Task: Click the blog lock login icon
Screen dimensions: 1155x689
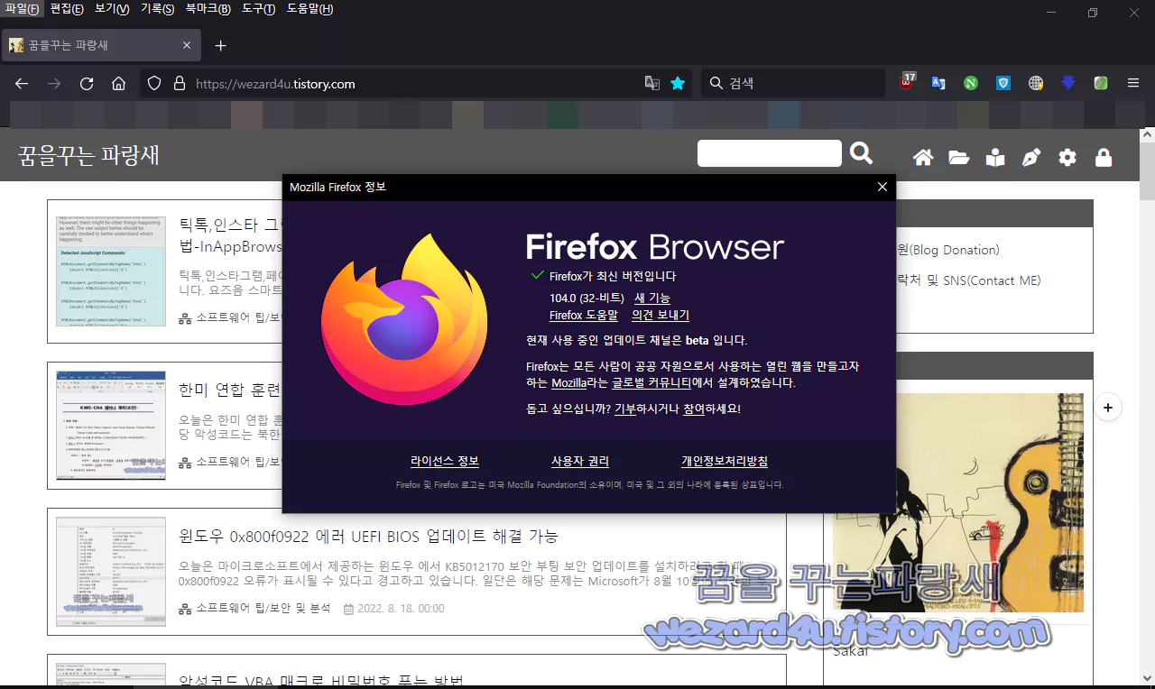Action: (x=1104, y=158)
